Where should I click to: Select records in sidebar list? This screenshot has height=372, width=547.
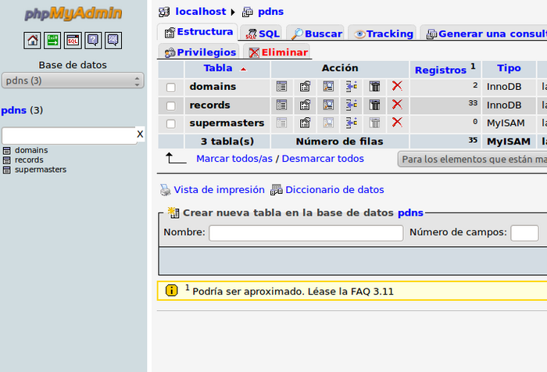[29, 160]
